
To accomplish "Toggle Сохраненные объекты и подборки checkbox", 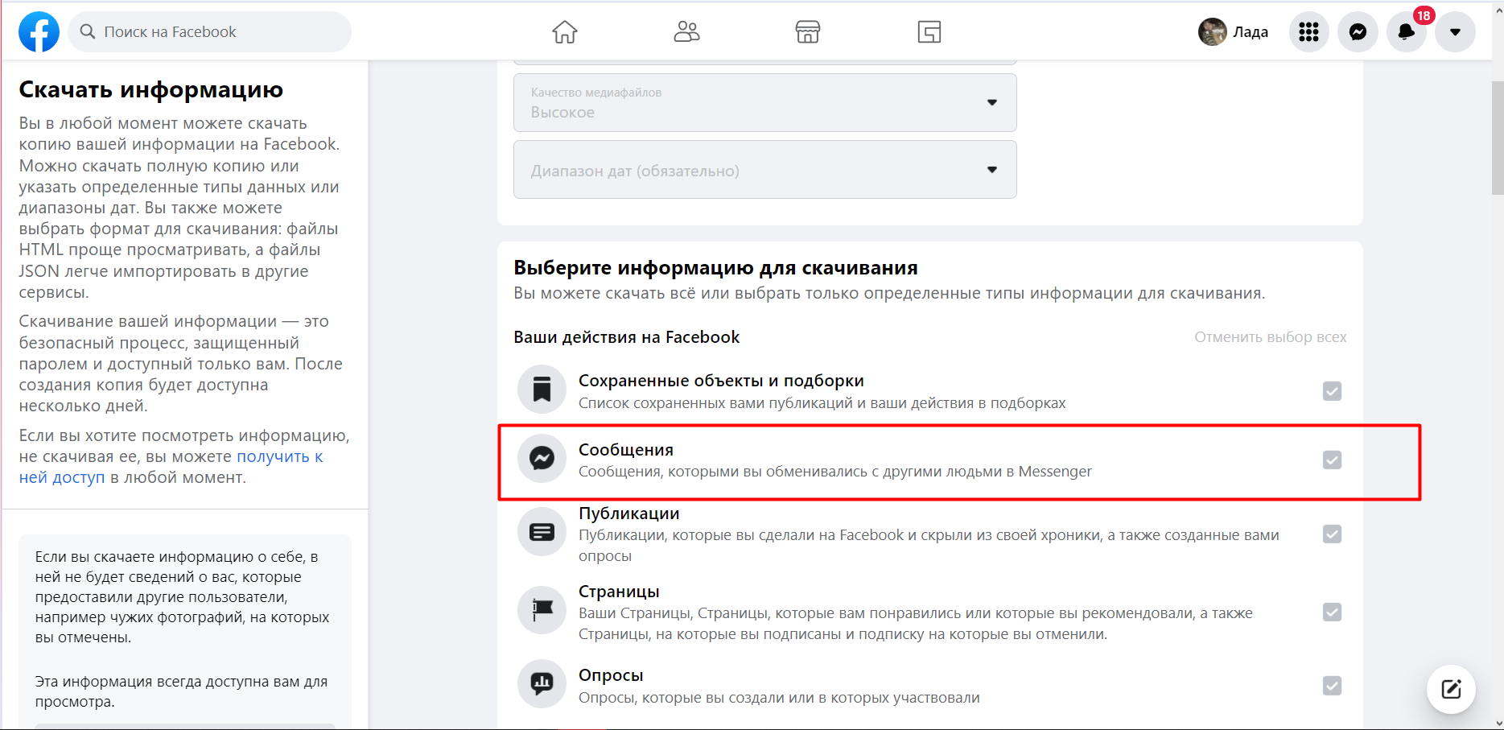I will 1332,391.
